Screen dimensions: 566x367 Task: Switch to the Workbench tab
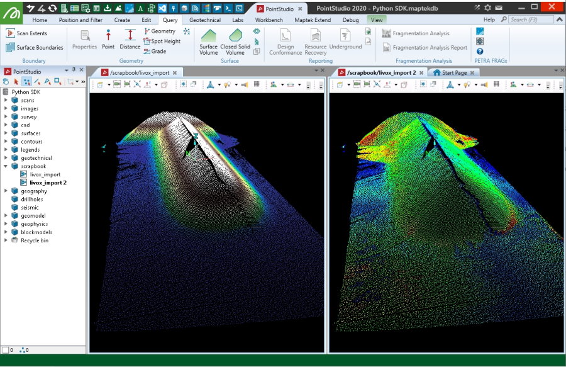click(269, 20)
